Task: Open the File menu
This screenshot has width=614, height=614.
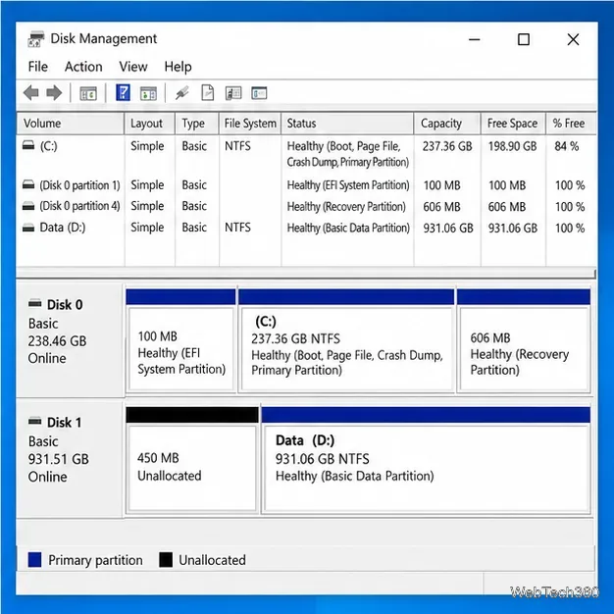Action: click(38, 67)
